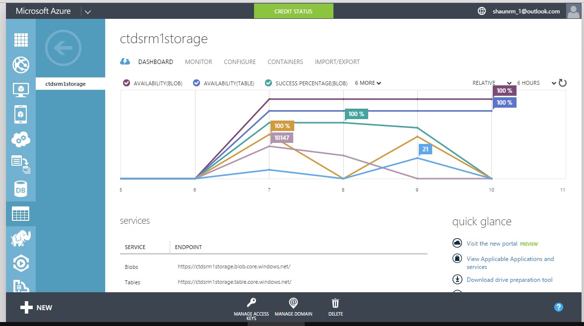Switch to the Containers tab
Screen dimensions: 584x326
(x=285, y=62)
